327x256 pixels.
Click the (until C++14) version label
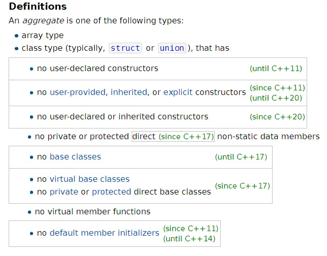pyautogui.click(x=190, y=238)
